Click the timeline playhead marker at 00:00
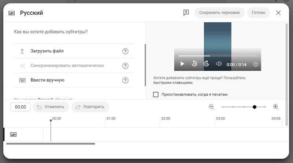The height and width of the screenshot is (163, 293). (51, 120)
